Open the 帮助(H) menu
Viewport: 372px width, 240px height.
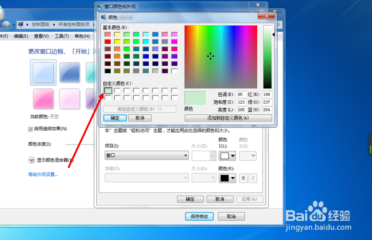(82, 36)
